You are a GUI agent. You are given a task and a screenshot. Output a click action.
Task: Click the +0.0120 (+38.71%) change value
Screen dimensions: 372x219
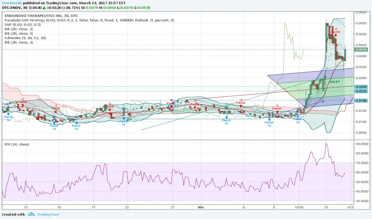click(63, 8)
